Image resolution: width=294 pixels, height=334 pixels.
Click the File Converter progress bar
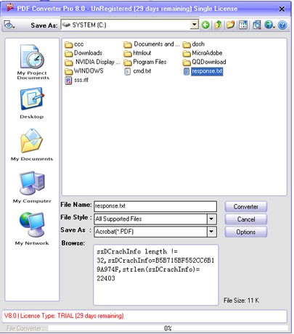[168, 328]
